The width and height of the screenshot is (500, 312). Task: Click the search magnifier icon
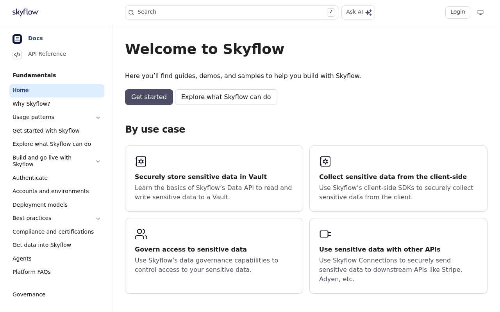[x=131, y=12]
